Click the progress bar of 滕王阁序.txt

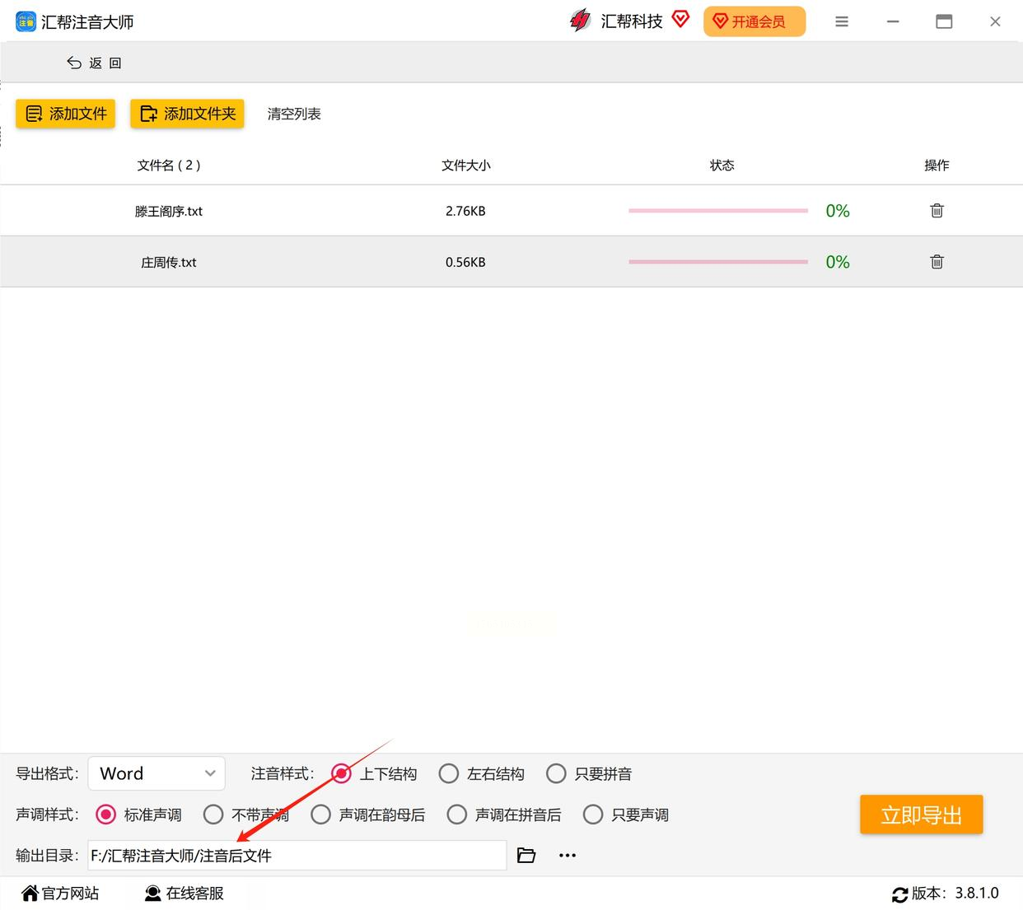pos(718,211)
